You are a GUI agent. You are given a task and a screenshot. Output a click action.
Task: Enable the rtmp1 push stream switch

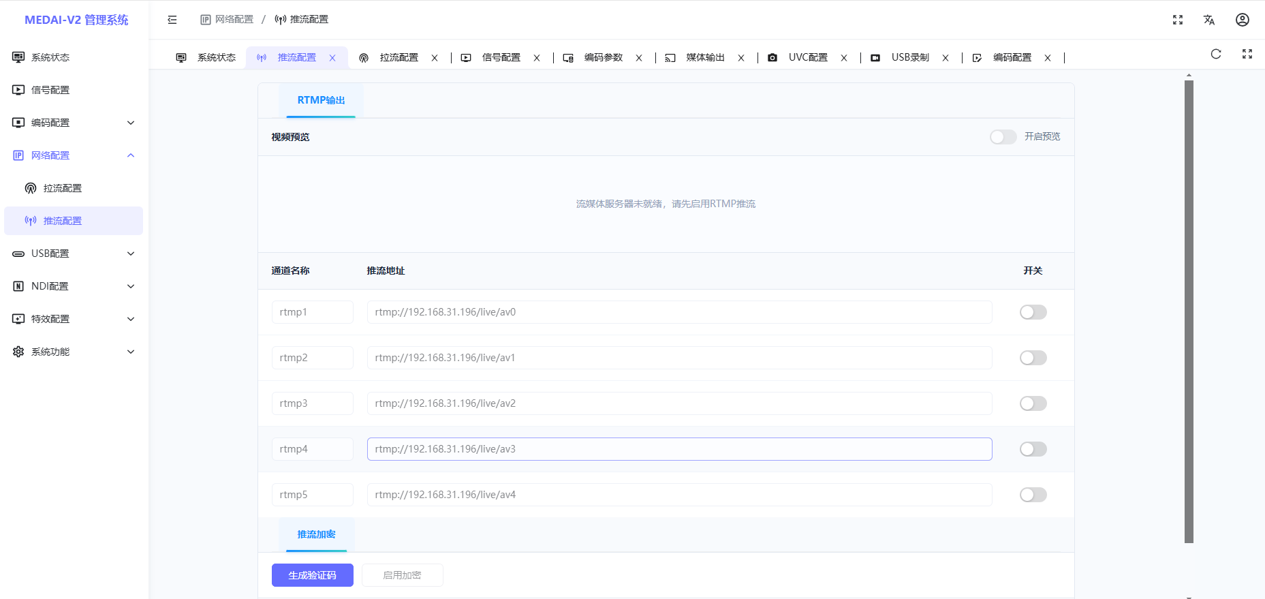[1033, 312]
